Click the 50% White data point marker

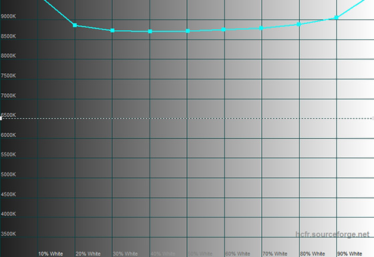click(x=188, y=31)
